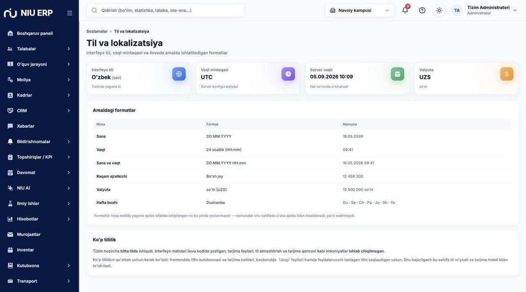The image size is (526, 292).
Task: Click the Hafta boshi row label
Action: 107,203
